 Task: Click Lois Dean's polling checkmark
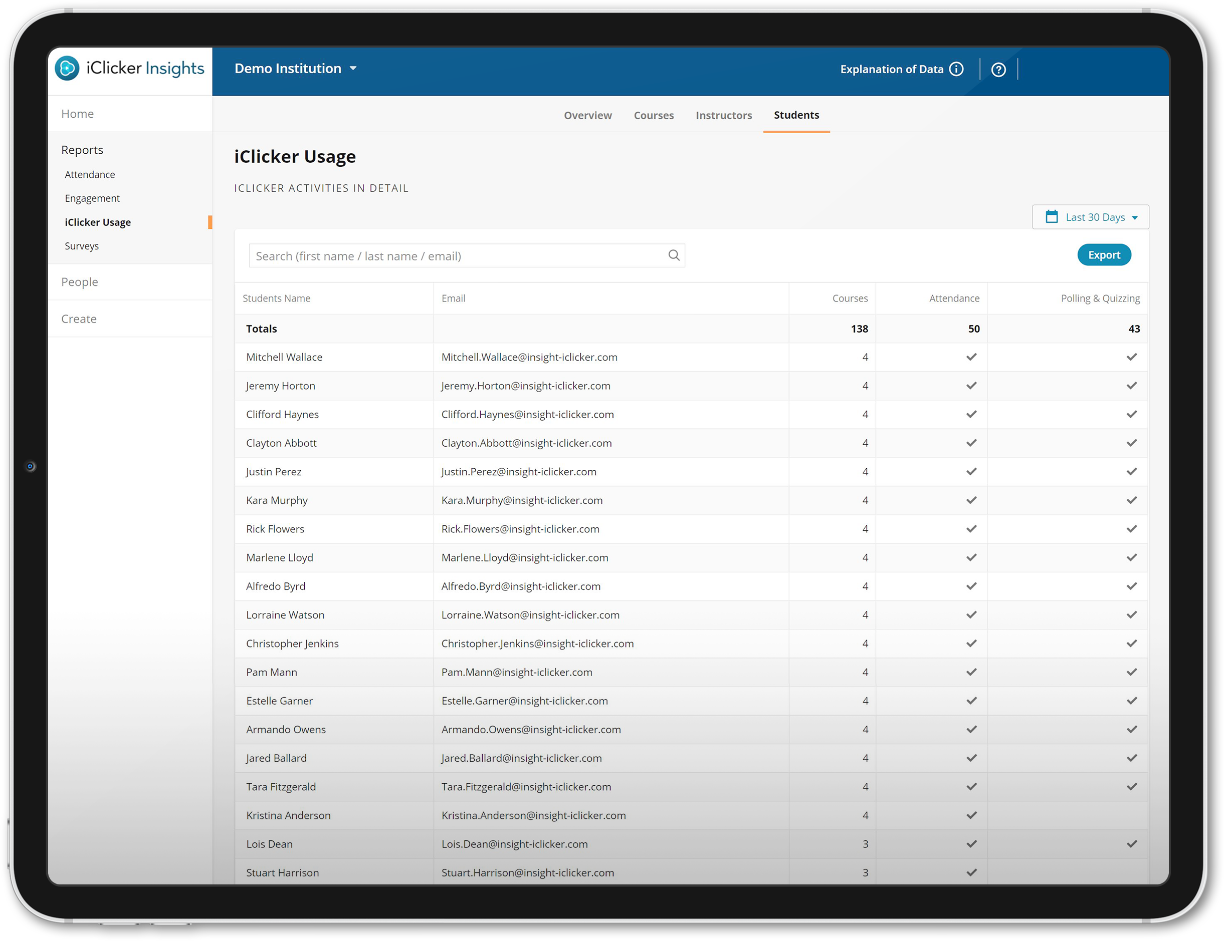(x=1132, y=843)
